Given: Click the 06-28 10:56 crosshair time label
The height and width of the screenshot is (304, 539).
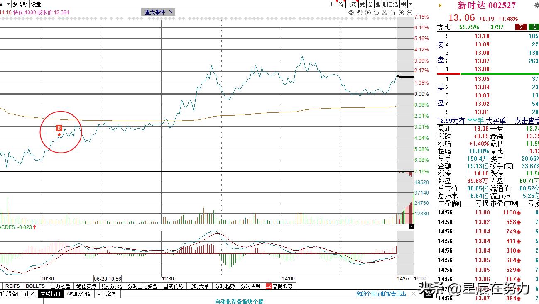Looking at the screenshot, I should tap(108, 279).
